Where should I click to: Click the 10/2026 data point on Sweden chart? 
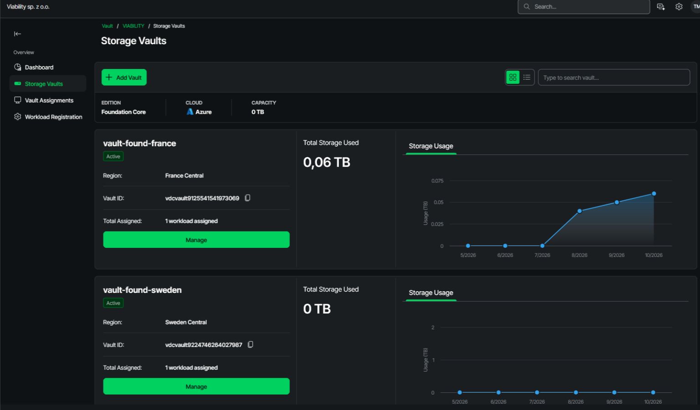[653, 392]
